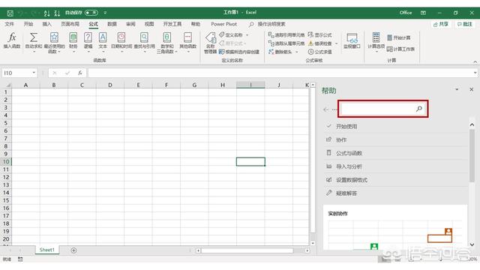Image resolution: width=480 pixels, height=270 pixels.
Task: Click Create from Selection icon
Action: pos(222,52)
